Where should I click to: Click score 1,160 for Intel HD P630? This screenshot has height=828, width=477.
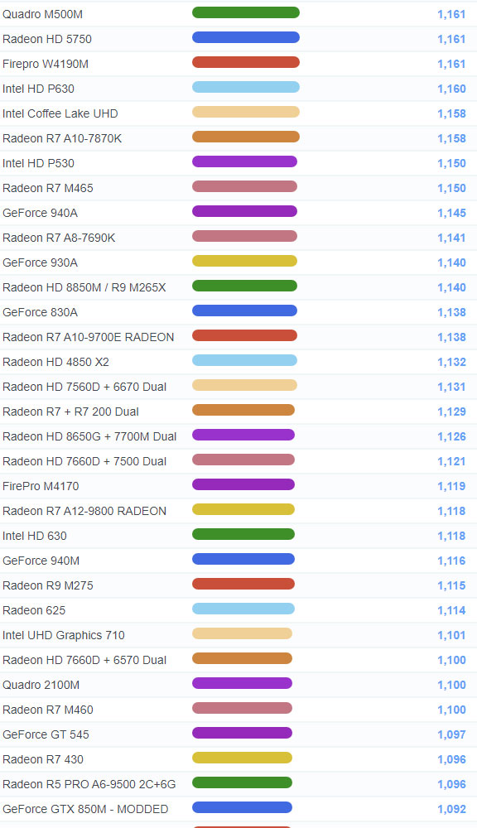pyautogui.click(x=451, y=89)
